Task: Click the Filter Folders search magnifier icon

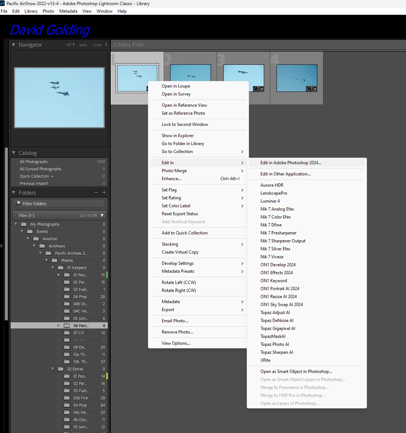Action: click(18, 203)
